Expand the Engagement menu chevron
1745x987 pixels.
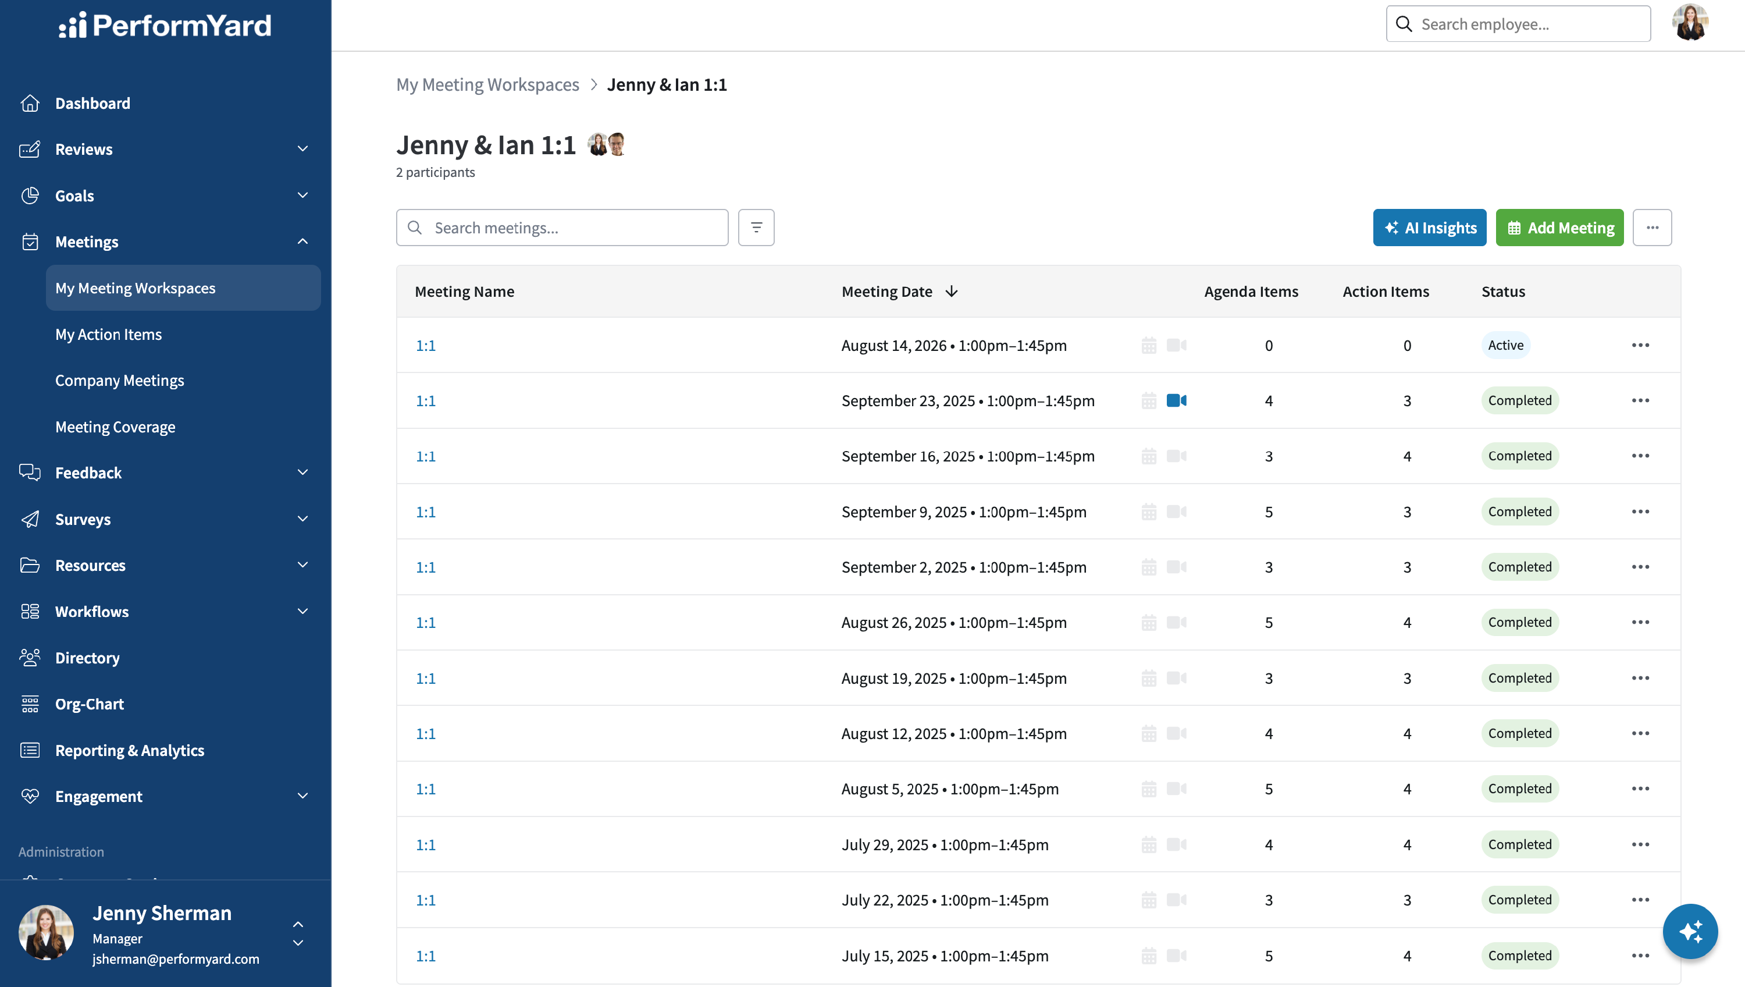pyautogui.click(x=303, y=796)
